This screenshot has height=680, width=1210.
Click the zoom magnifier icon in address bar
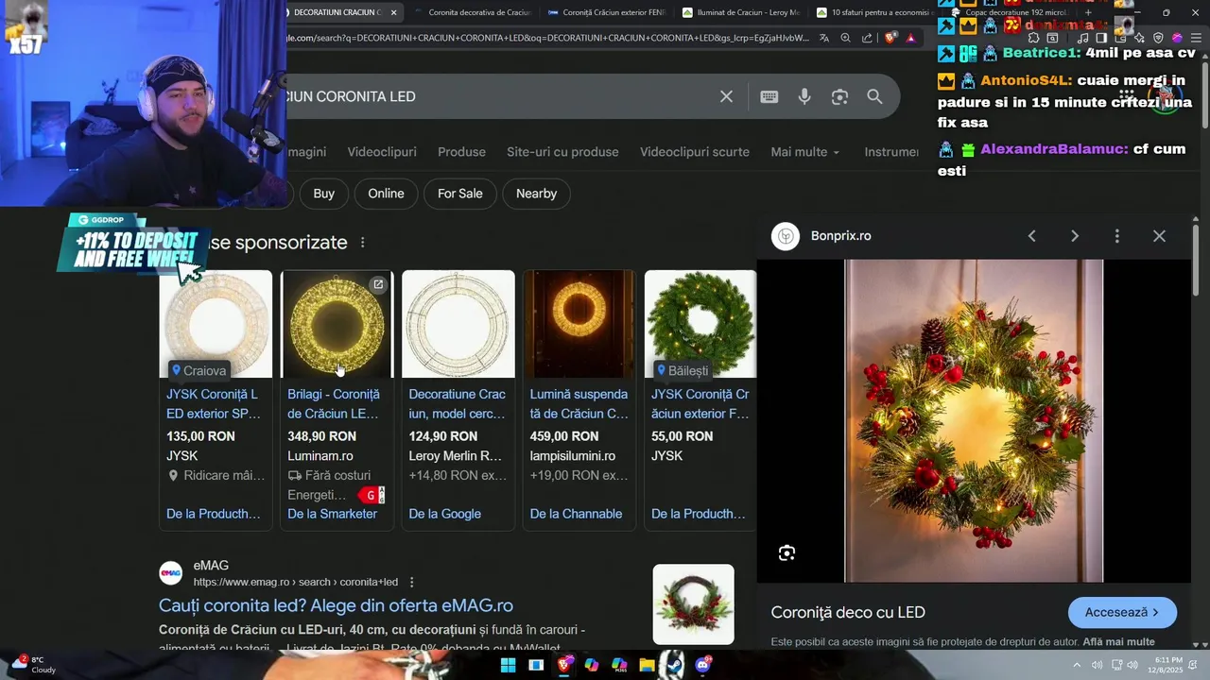pyautogui.click(x=845, y=39)
